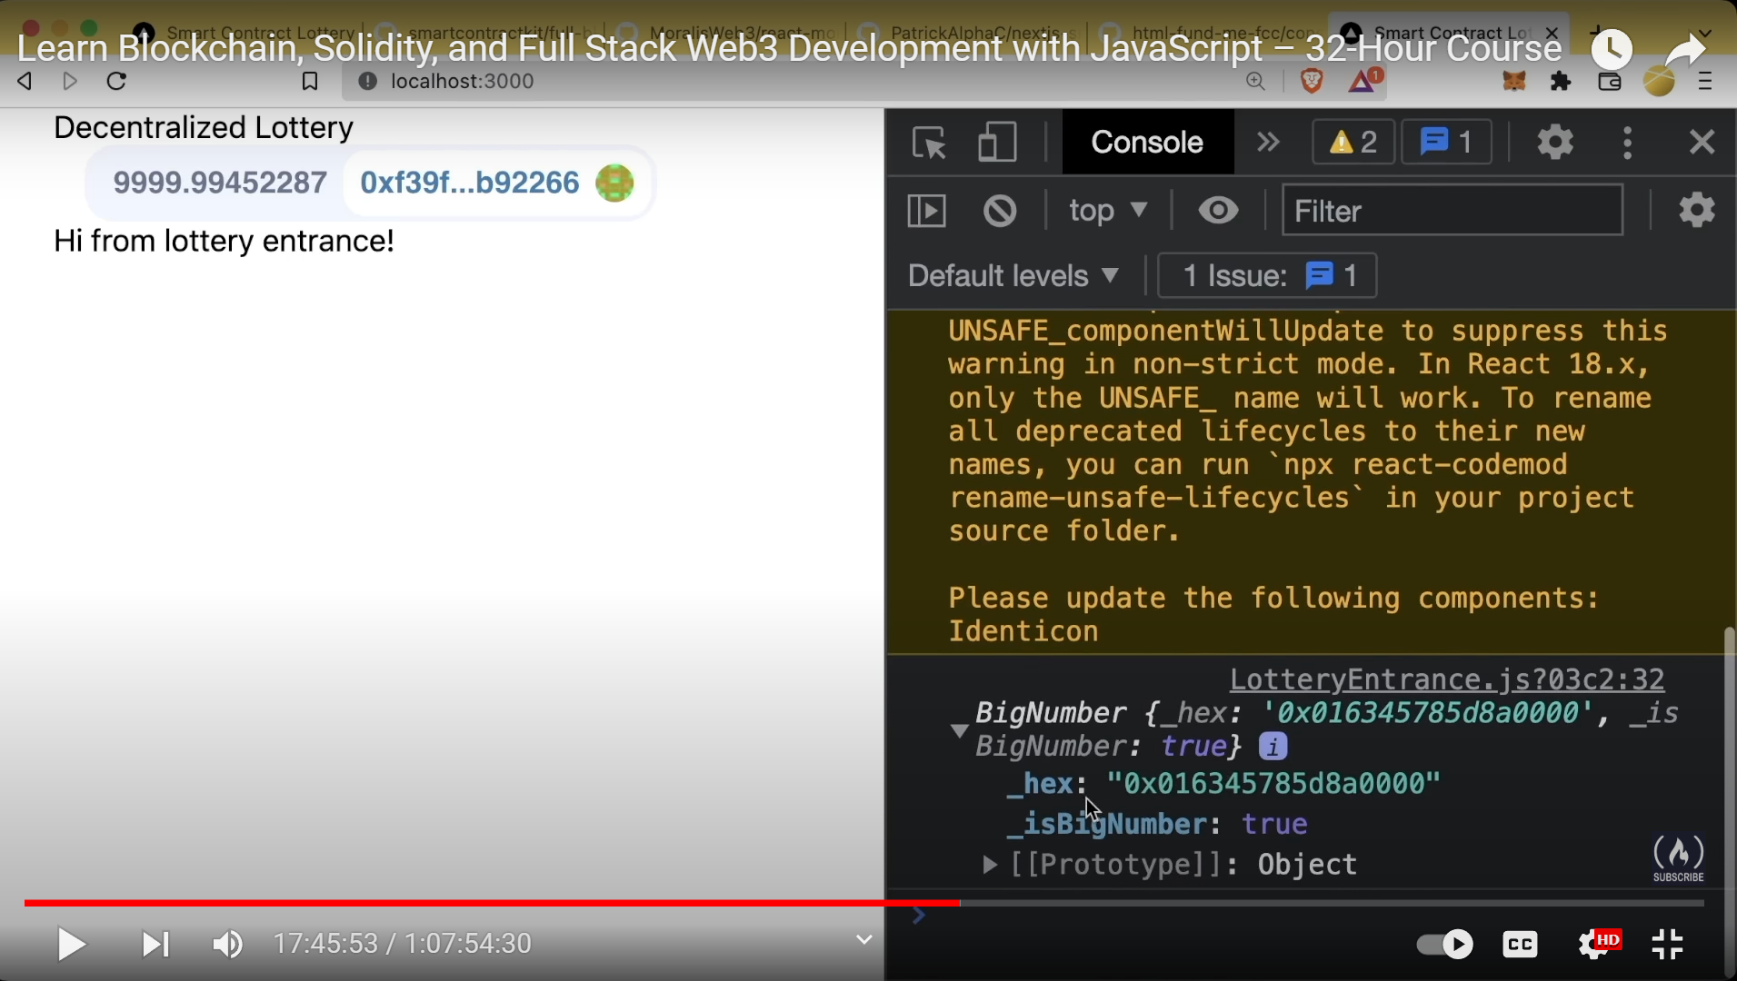This screenshot has width=1737, height=981.
Task: Switch to html-fund-me-fcc browser tab
Action: pyautogui.click(x=1207, y=33)
